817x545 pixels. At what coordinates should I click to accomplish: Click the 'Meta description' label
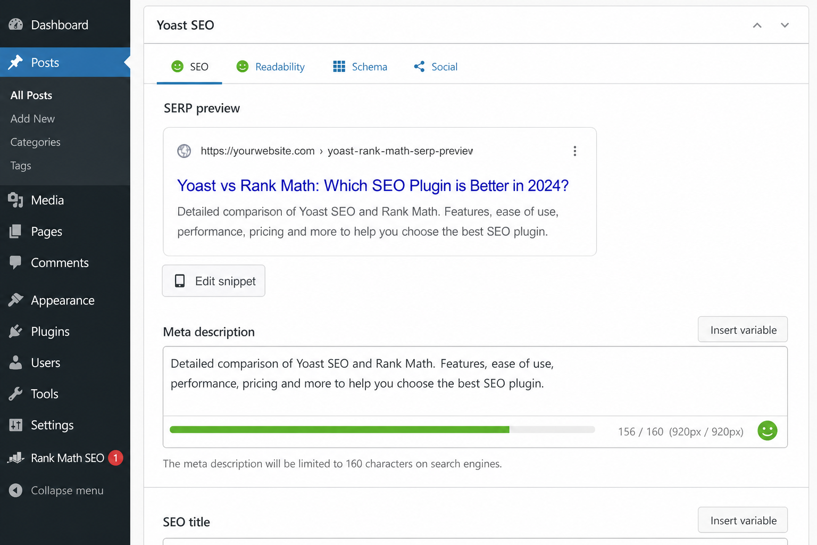point(209,332)
